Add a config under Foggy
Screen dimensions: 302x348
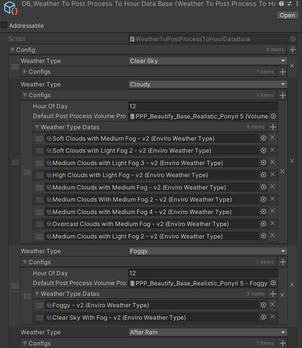(282, 262)
